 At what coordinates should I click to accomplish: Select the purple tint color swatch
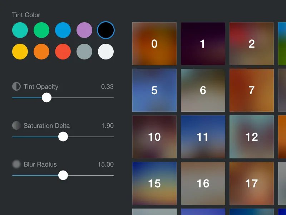click(84, 30)
